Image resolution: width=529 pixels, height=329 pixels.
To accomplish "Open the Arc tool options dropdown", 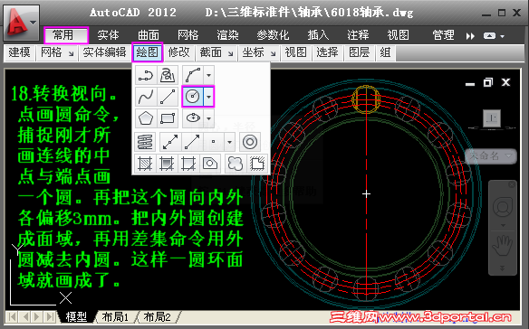I will [209, 75].
